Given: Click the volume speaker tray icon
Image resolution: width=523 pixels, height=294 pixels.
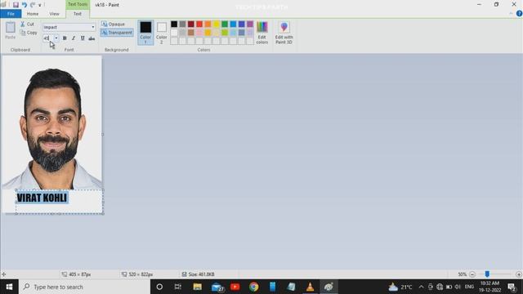Looking at the screenshot, I should (458, 287).
